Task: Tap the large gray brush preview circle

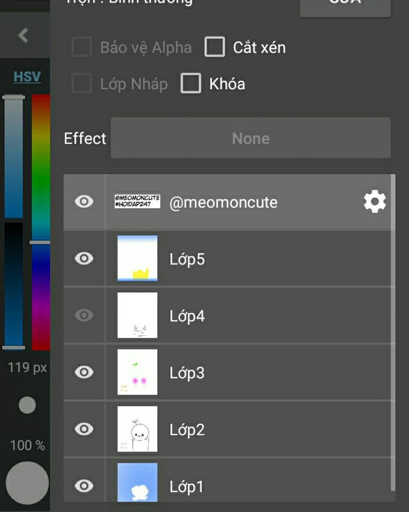Action: (x=27, y=483)
